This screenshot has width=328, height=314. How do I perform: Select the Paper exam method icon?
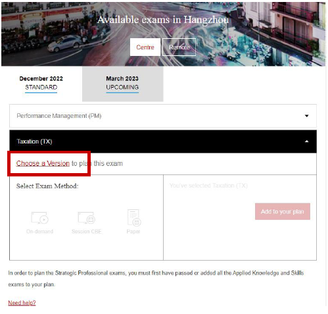(x=134, y=217)
